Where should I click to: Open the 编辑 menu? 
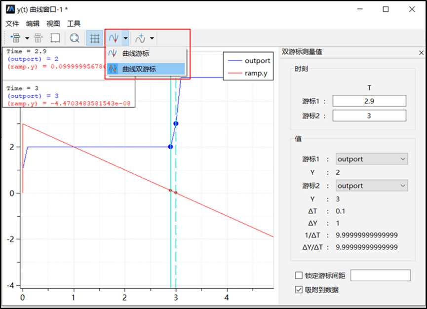(33, 24)
